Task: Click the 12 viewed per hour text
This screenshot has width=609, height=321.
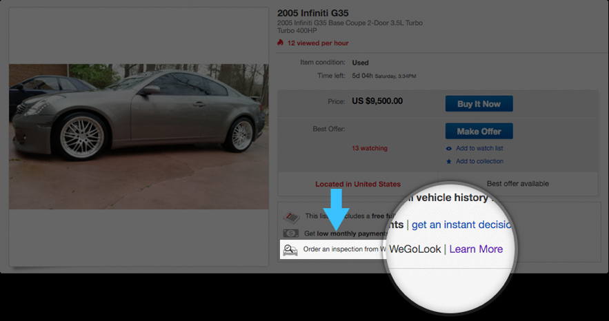Action: coord(318,43)
